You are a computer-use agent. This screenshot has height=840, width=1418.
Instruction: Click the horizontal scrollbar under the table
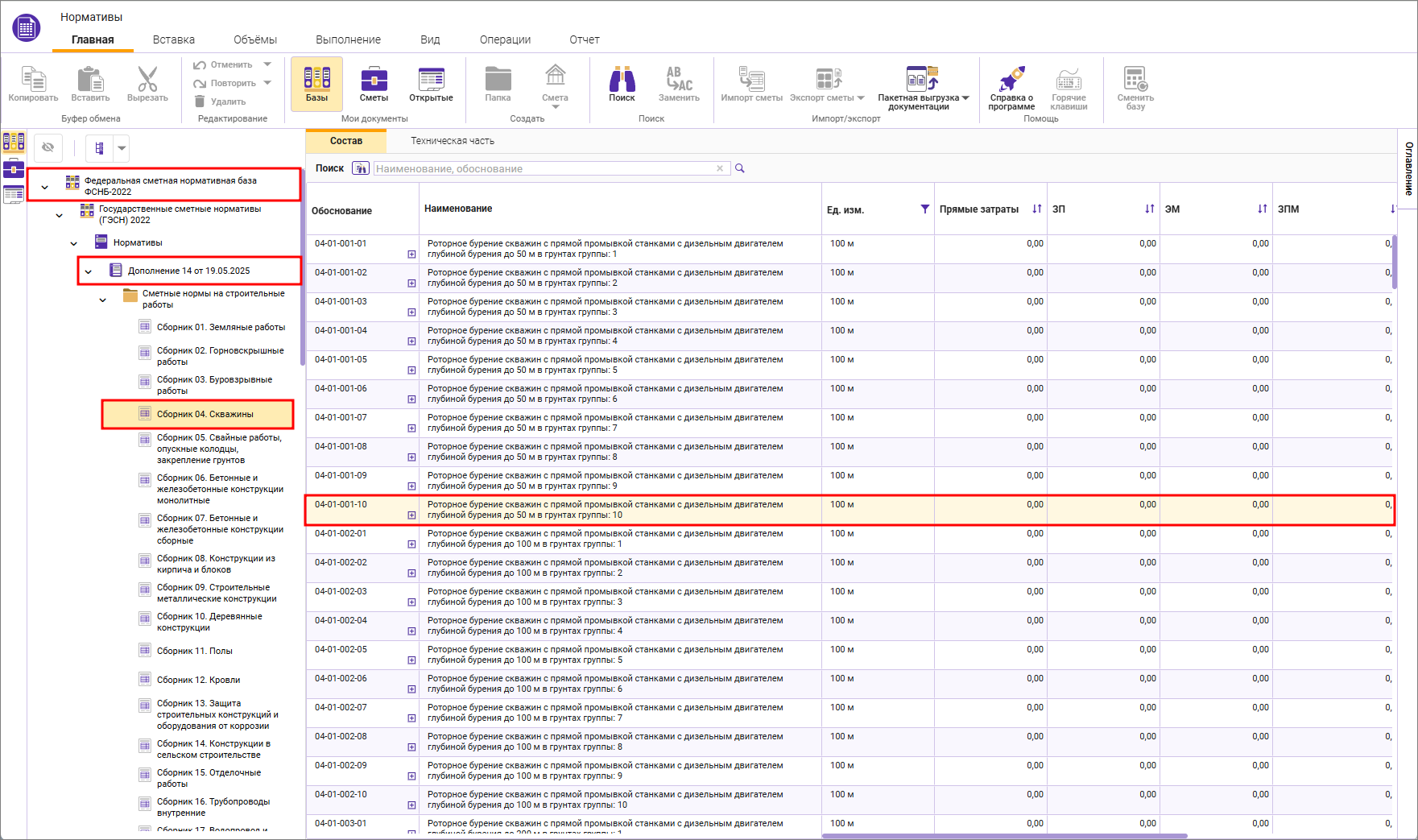(x=1003, y=836)
